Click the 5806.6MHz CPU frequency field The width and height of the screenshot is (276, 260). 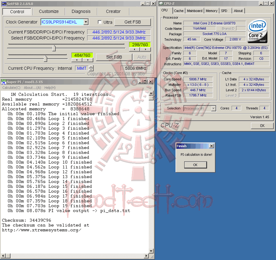(136, 68)
